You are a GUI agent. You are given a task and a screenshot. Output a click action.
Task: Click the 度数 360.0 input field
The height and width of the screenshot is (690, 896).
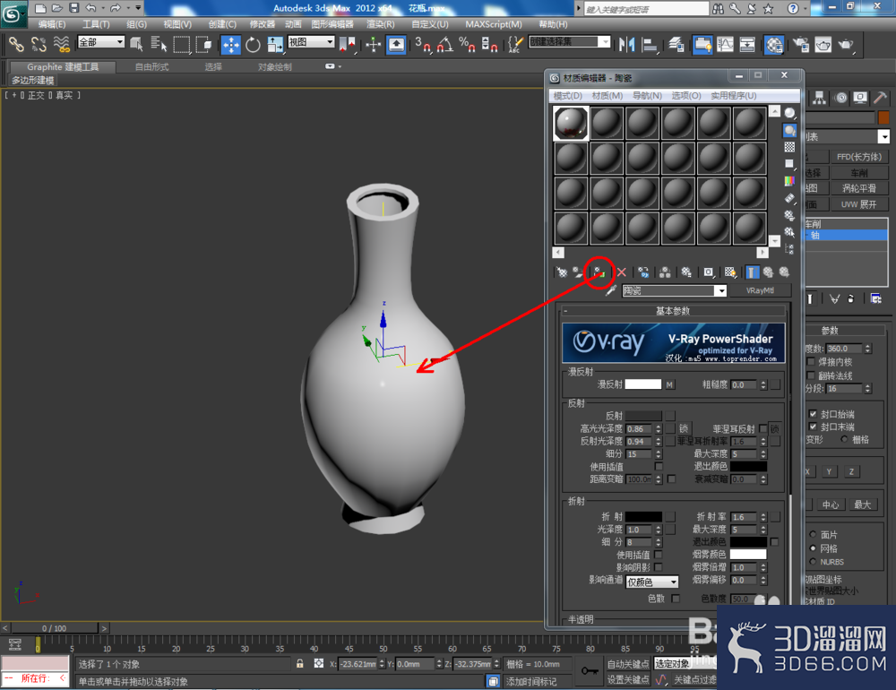coord(845,349)
